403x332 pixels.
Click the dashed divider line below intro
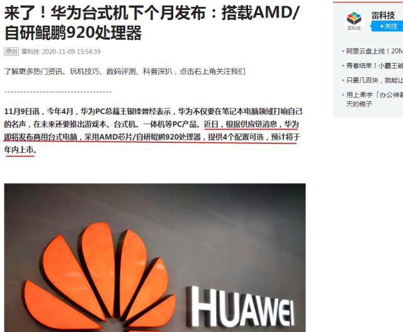[58, 92]
